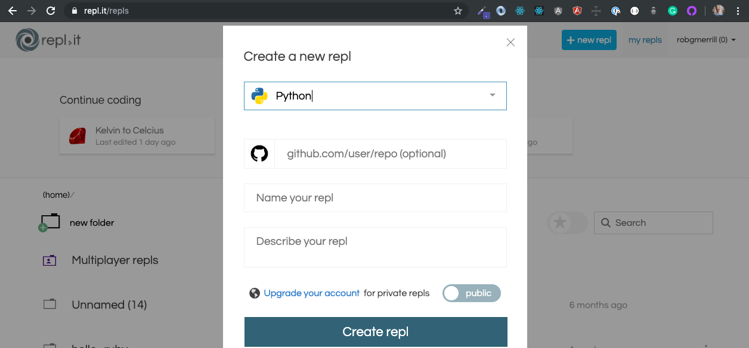Viewport: 749px width, 348px height.
Task: Open the bug-shaped extension icon
Action: point(654,11)
